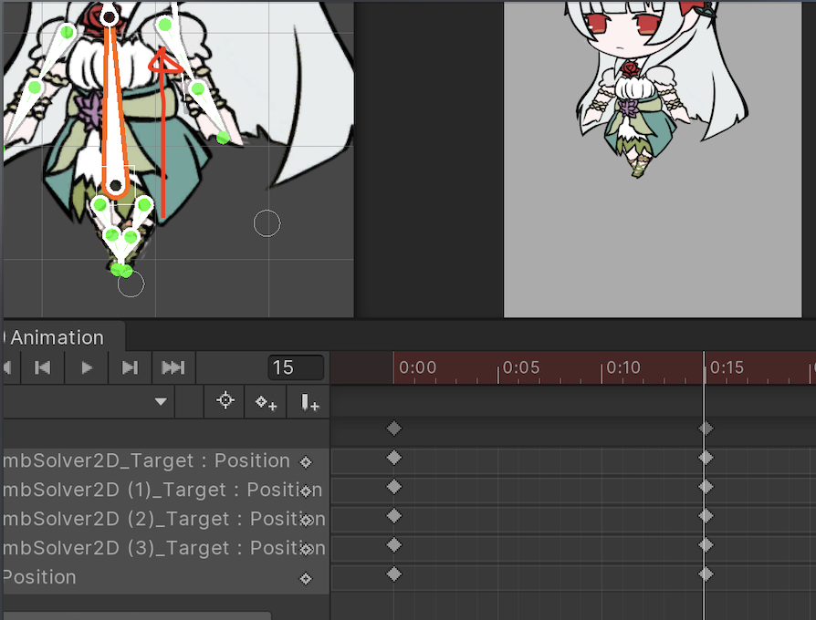This screenshot has height=620, width=816.
Task: Click the 0:00 mark on timeline ruler
Action: click(417, 368)
